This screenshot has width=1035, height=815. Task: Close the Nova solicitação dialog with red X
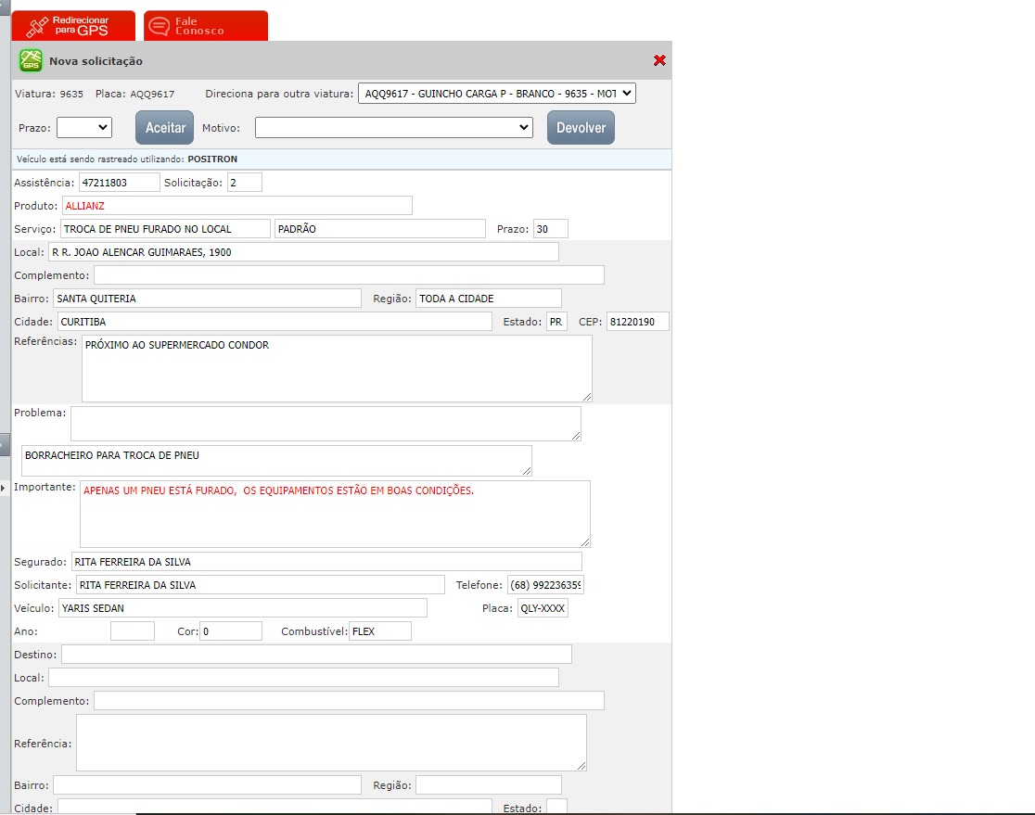coord(659,60)
